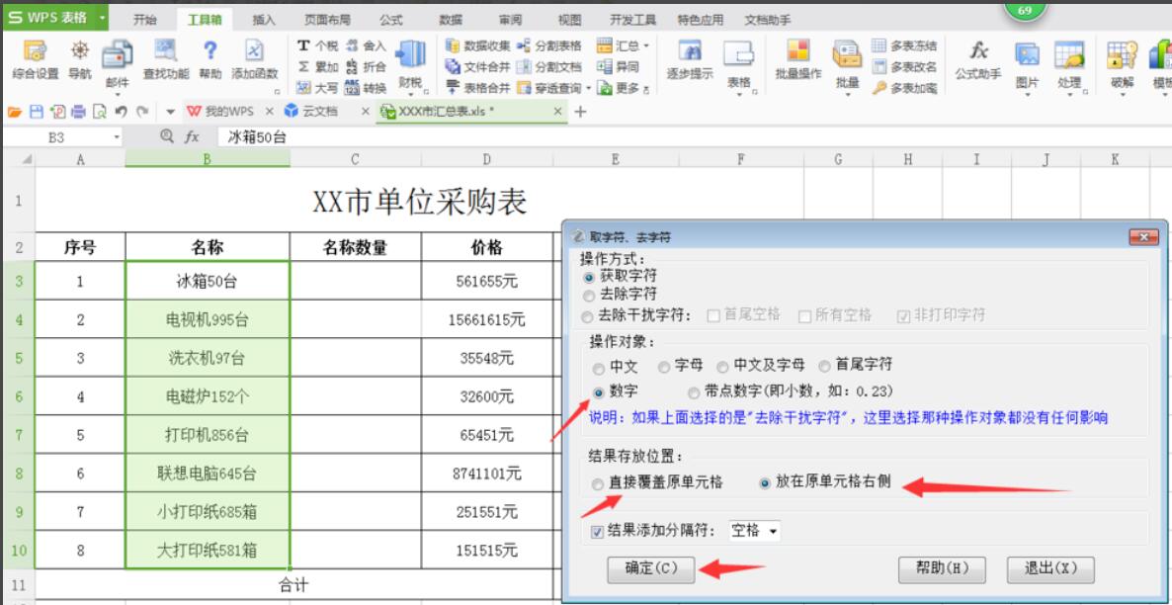
Task: Click the 帮助(H) dialog button
Action: pyautogui.click(x=942, y=568)
